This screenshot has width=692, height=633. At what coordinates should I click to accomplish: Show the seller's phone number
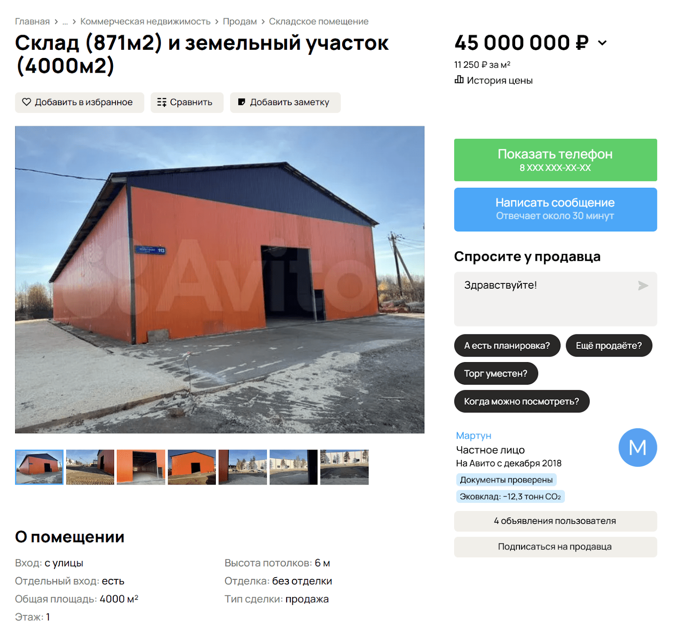click(x=555, y=160)
